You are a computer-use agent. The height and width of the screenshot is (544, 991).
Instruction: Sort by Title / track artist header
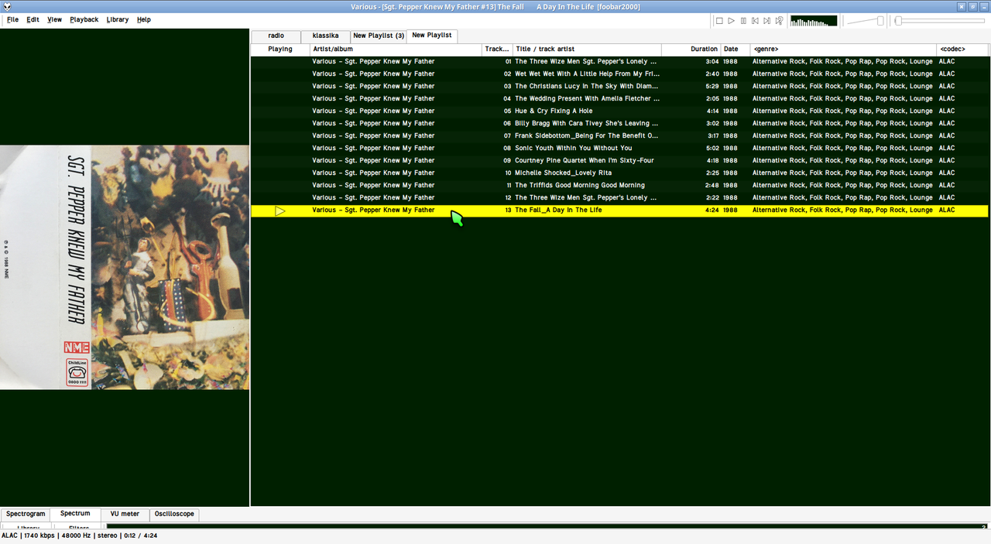[587, 50]
